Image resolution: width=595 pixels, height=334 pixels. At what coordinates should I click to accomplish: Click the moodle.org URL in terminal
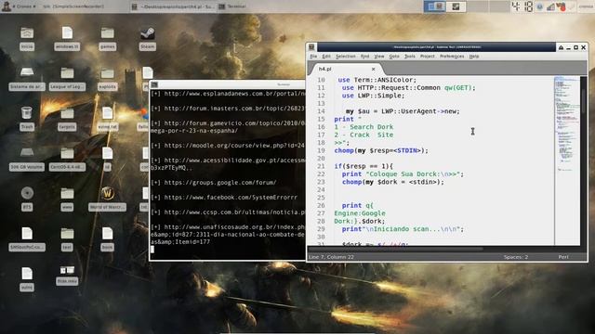[x=234, y=146]
